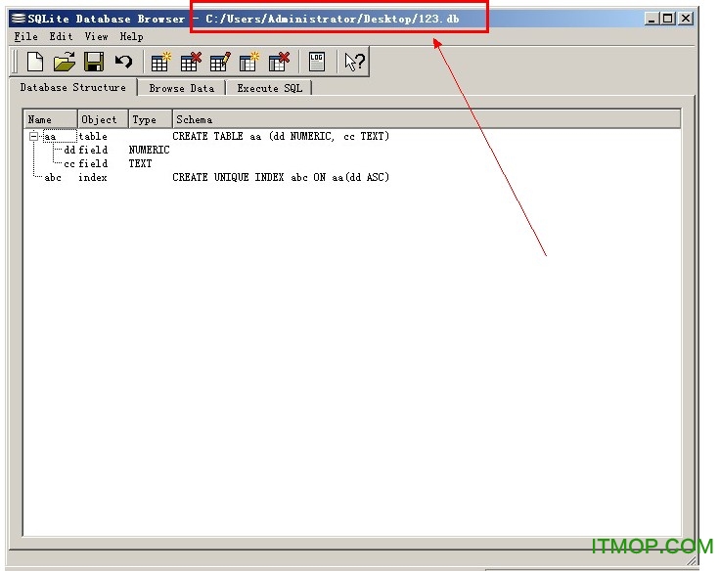Click the TEXT type cell of cc
Viewport: 719px width, 571px height.
[140, 163]
